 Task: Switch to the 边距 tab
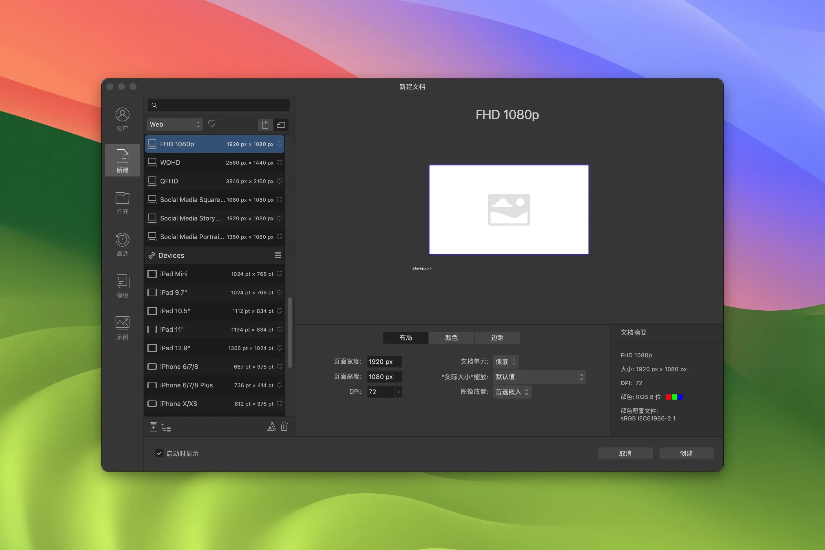pos(497,338)
